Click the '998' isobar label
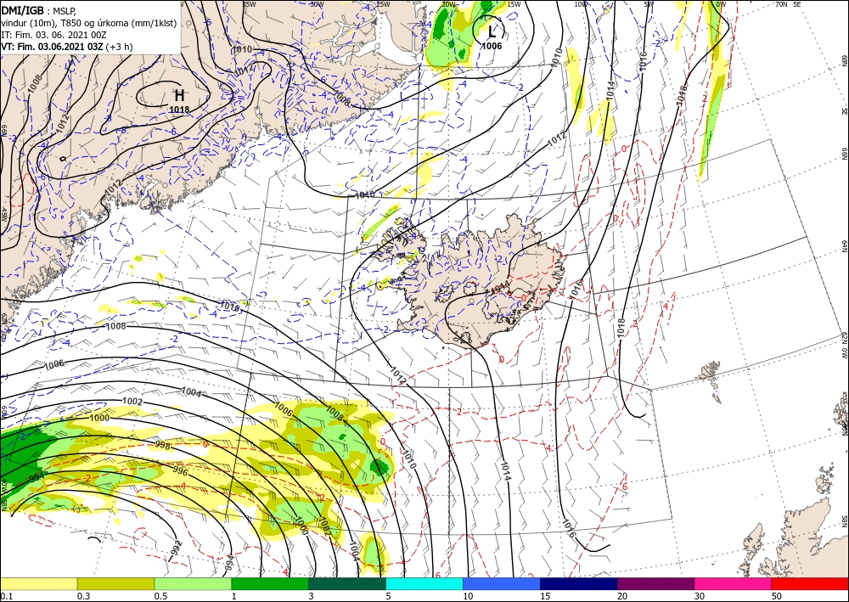 coord(163,447)
